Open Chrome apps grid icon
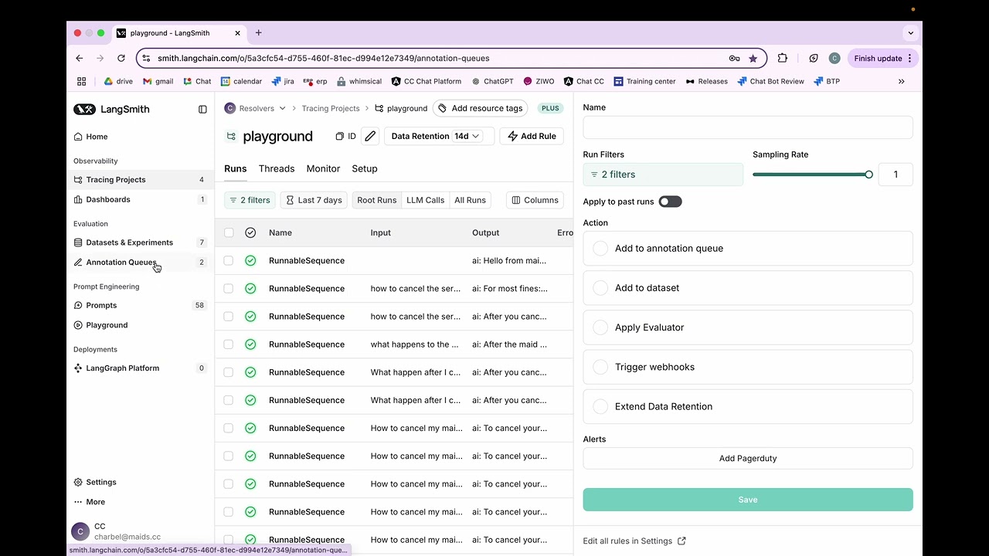Image resolution: width=989 pixels, height=556 pixels. (x=82, y=81)
